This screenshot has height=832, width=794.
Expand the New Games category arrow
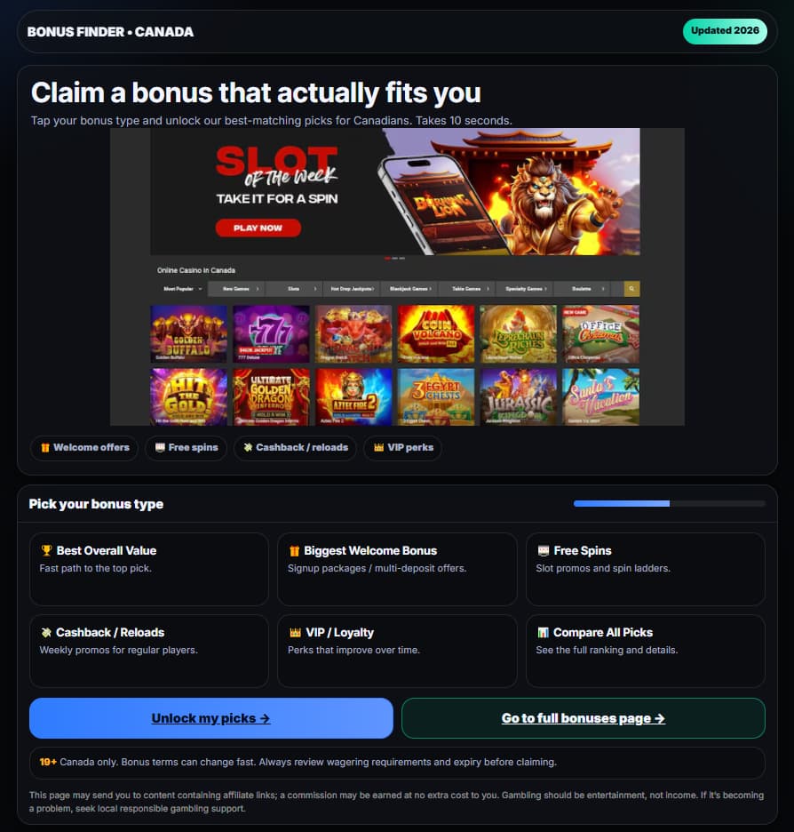point(257,289)
